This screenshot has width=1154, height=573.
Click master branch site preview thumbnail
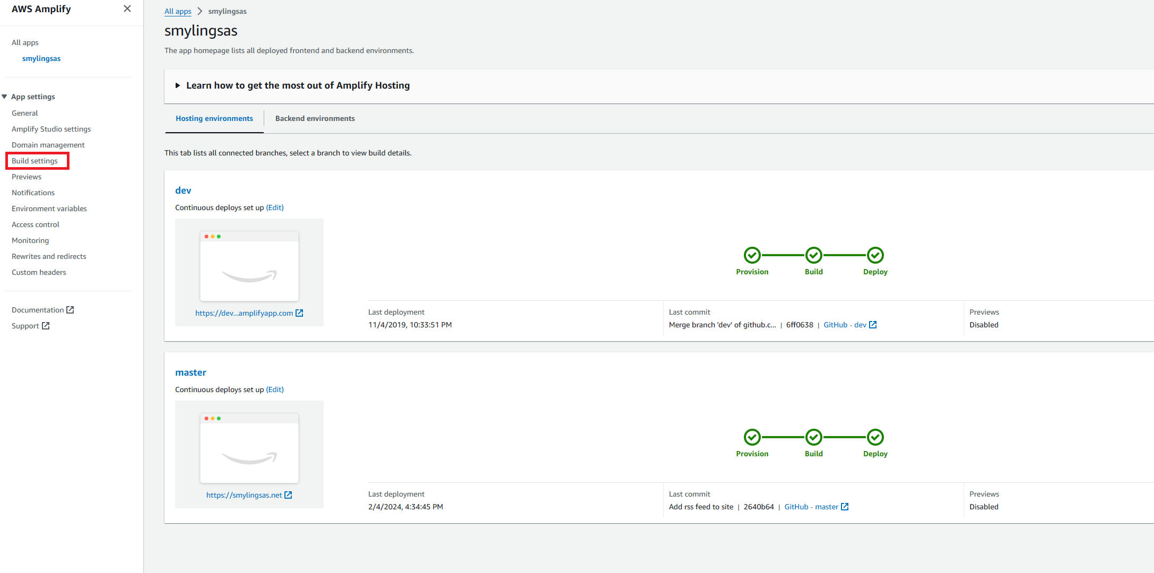[249, 448]
